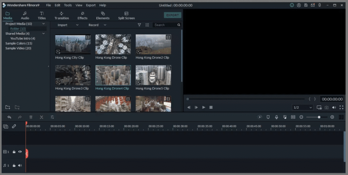348x175 pixels.
Task: Click the Redo arrow
Action: tap(20, 117)
